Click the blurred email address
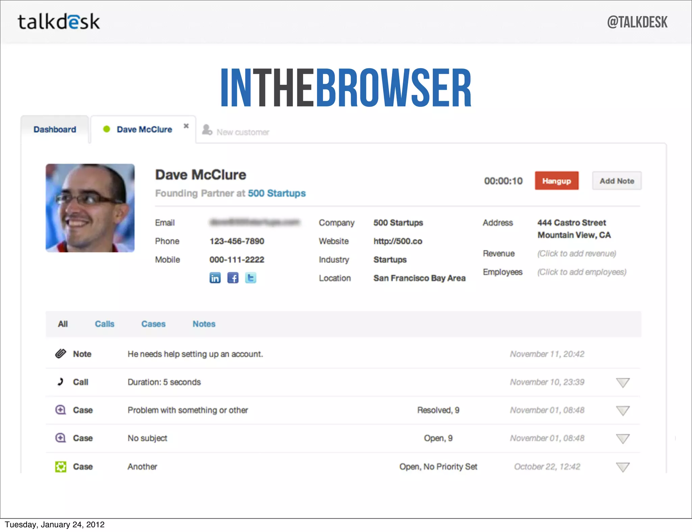This screenshot has height=532, width=692. click(255, 222)
